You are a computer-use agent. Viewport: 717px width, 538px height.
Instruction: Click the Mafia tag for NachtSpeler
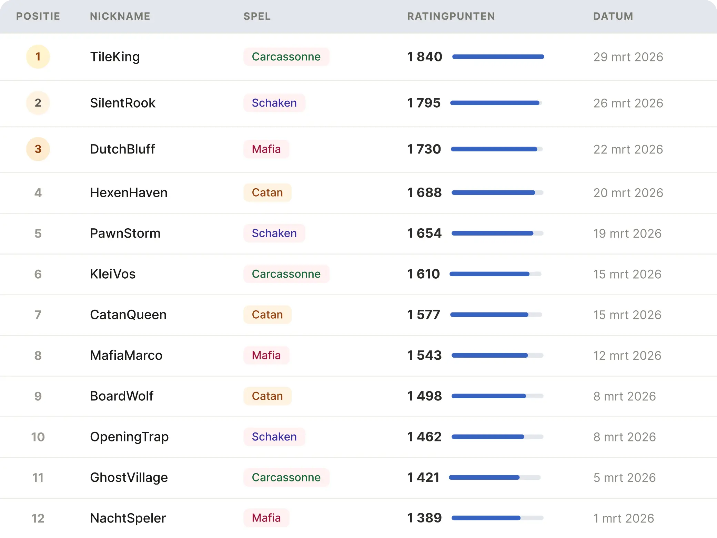point(266,518)
